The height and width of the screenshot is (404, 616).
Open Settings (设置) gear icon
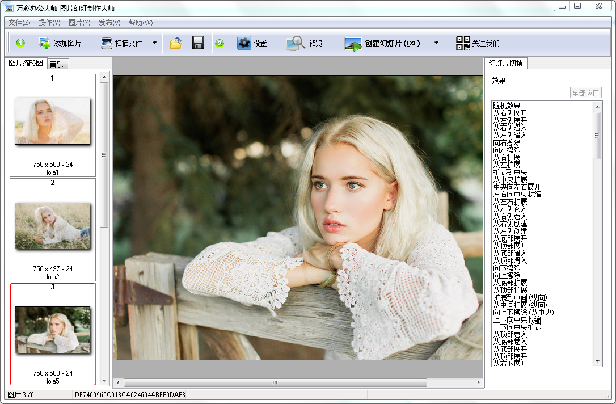click(x=244, y=43)
